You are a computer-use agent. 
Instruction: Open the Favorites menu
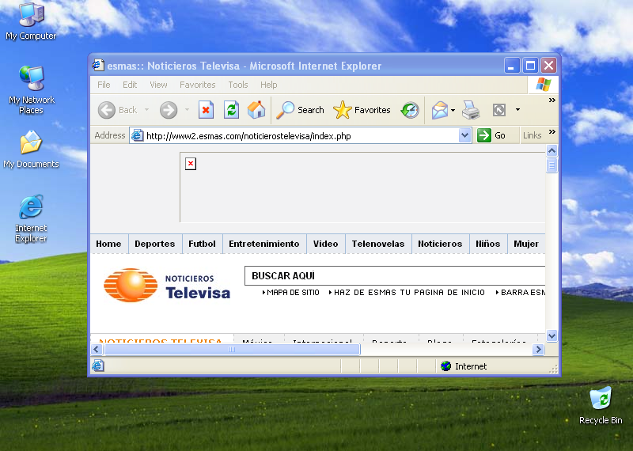pyautogui.click(x=197, y=85)
